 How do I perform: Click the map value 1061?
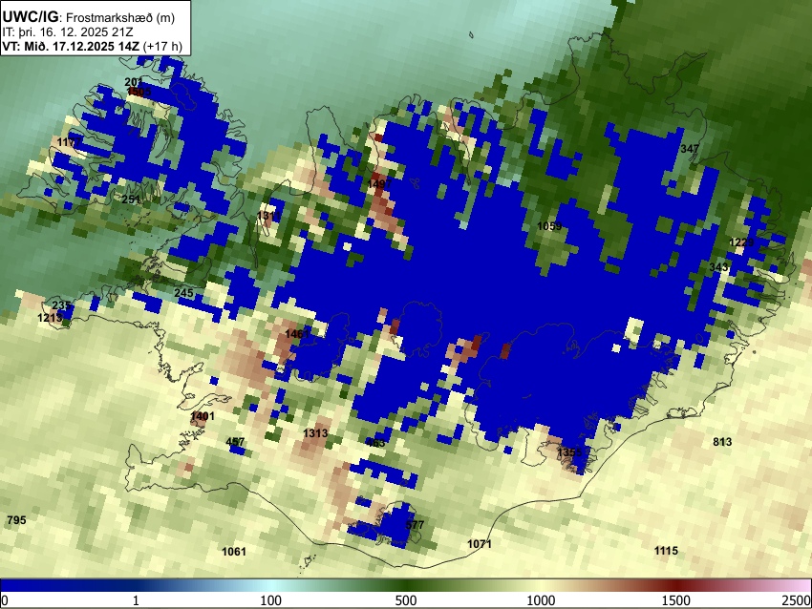coord(234,551)
